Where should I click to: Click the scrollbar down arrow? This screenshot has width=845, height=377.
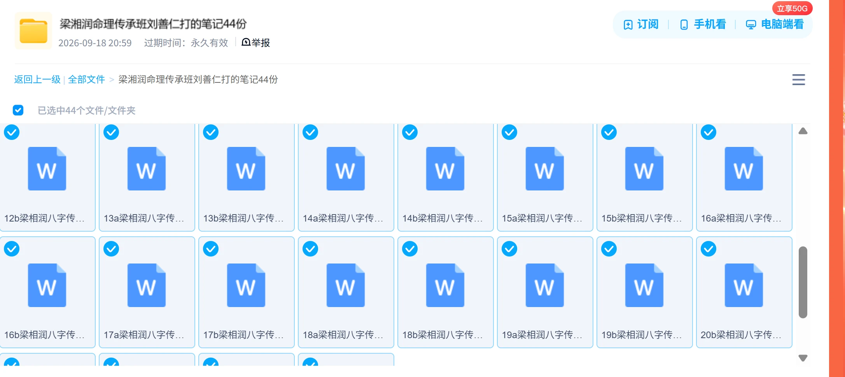(803, 358)
